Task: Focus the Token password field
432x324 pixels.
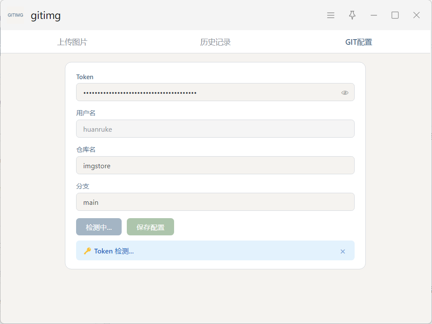Action: click(215, 92)
